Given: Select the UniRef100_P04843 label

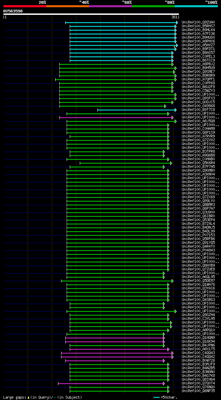Looking at the screenshot, I should [198, 250].
